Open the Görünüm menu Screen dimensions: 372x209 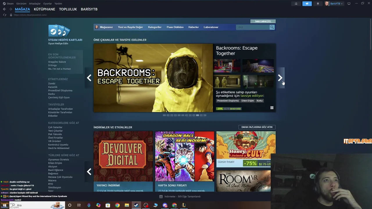(x=21, y=3)
